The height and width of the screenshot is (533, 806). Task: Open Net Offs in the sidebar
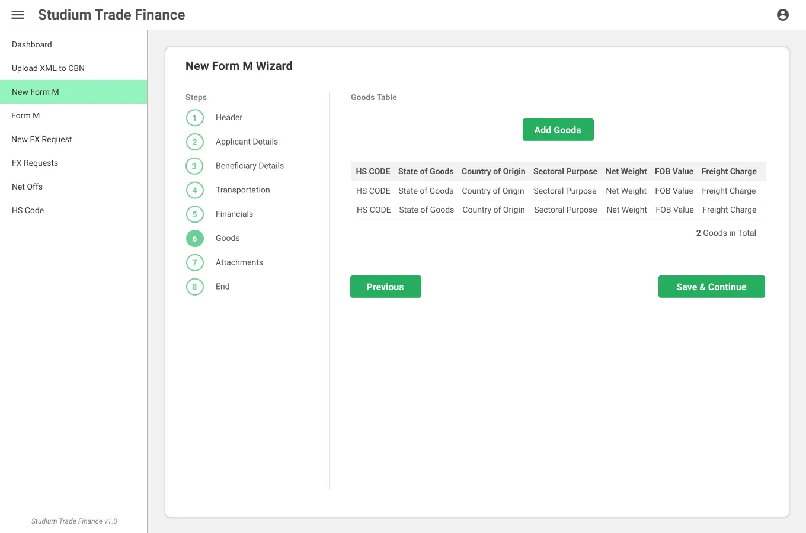(x=73, y=187)
